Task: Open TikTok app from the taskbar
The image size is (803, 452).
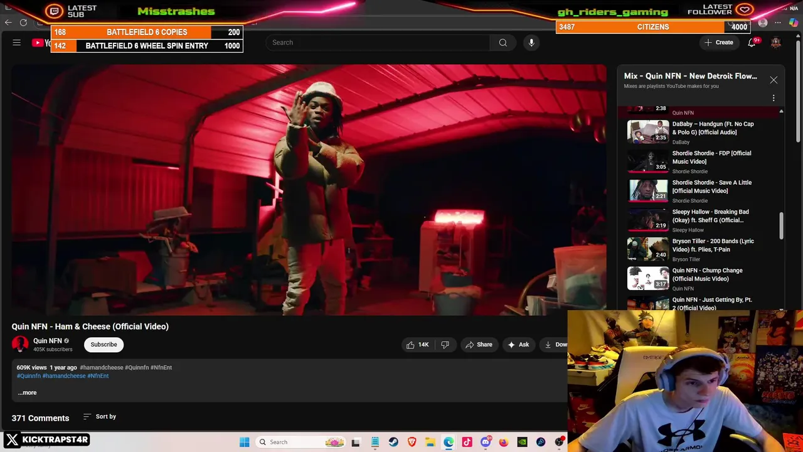Action: [x=467, y=442]
